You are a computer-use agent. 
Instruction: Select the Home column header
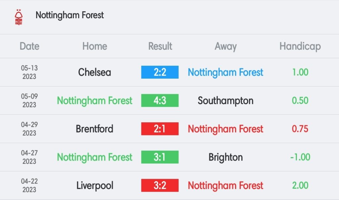pyautogui.click(x=95, y=46)
